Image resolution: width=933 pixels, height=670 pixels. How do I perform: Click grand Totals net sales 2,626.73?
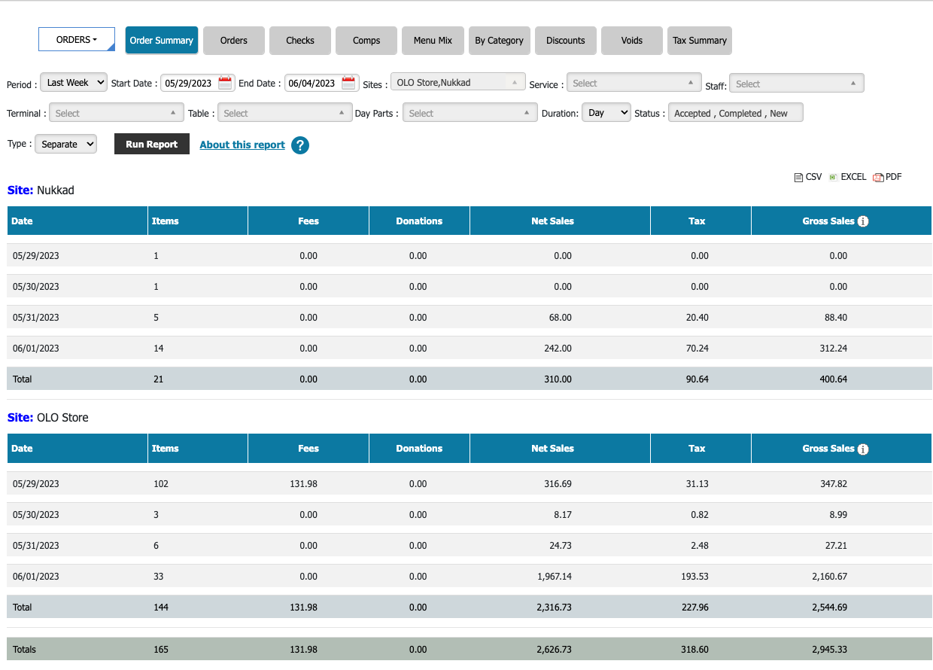click(x=555, y=650)
